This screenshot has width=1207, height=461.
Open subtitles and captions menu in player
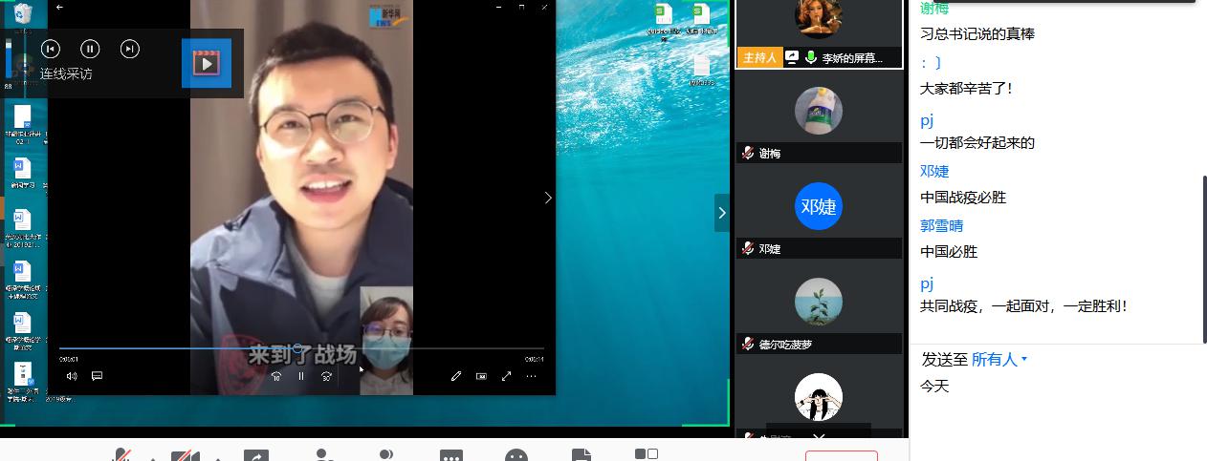(97, 376)
